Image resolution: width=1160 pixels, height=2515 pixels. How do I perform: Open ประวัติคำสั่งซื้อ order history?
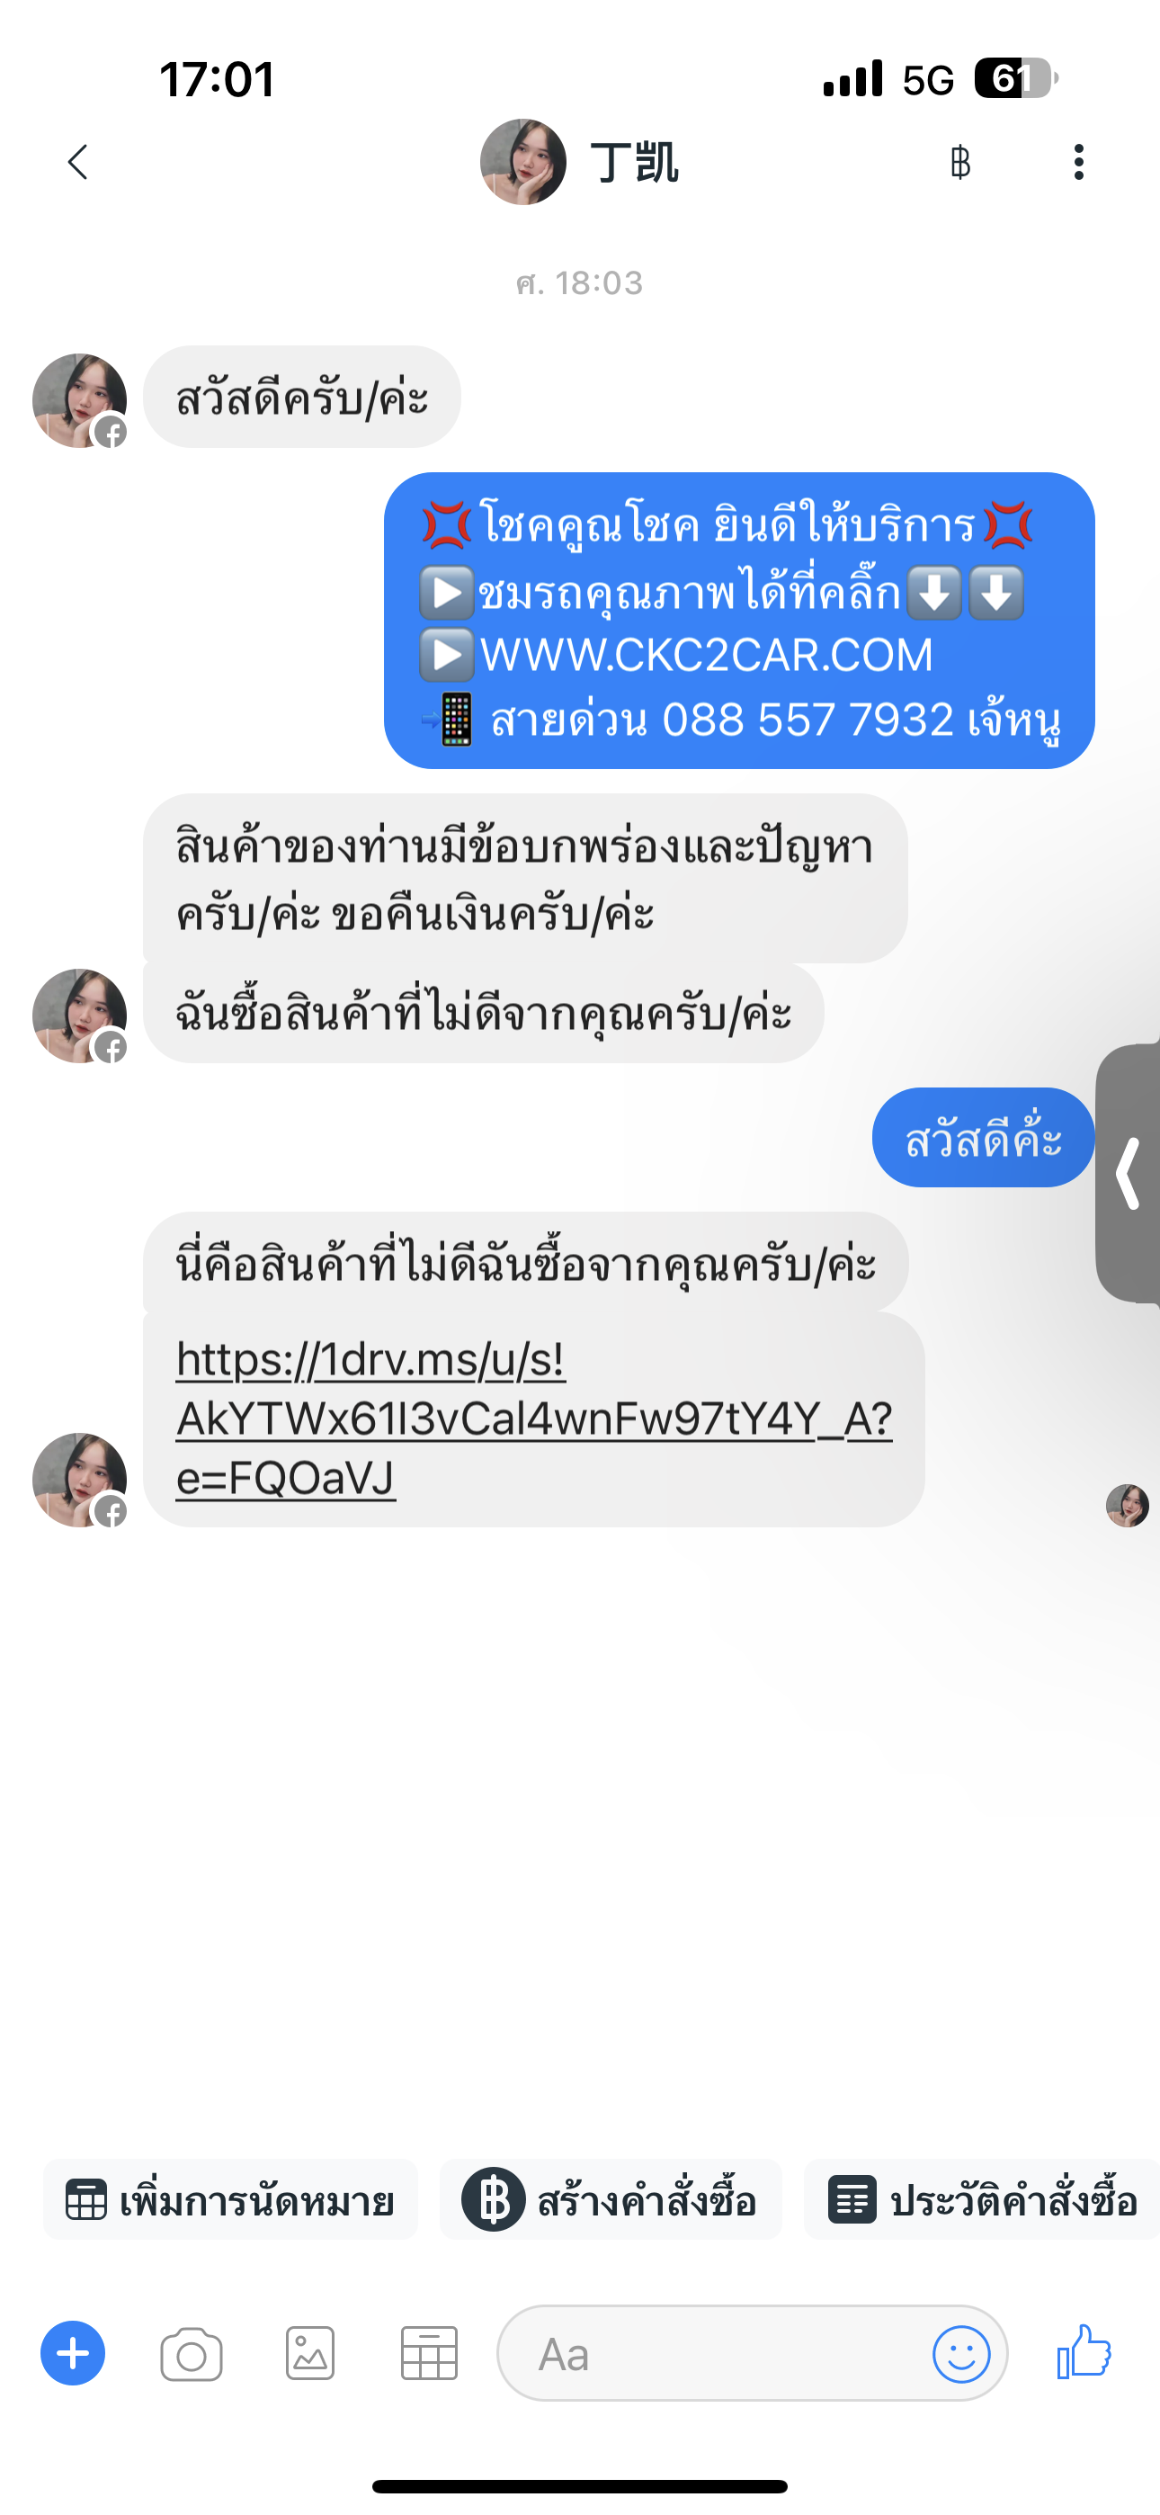coord(981,2199)
